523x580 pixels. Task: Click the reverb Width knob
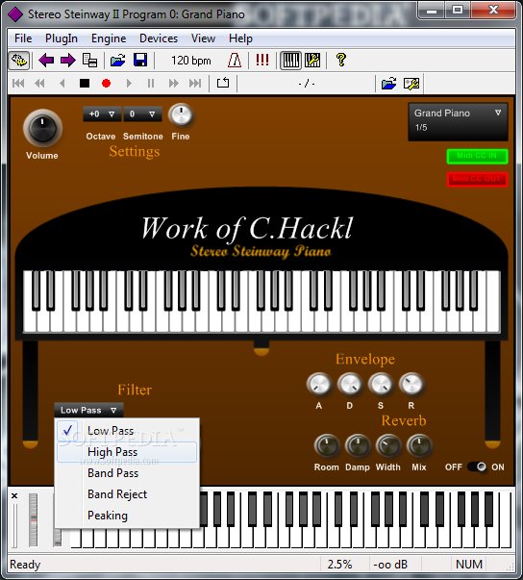(388, 445)
